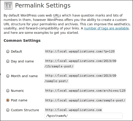The width and height of the screenshot is (133, 121).
Task: Click the ?p=123 example URL
Action: coord(80,51)
